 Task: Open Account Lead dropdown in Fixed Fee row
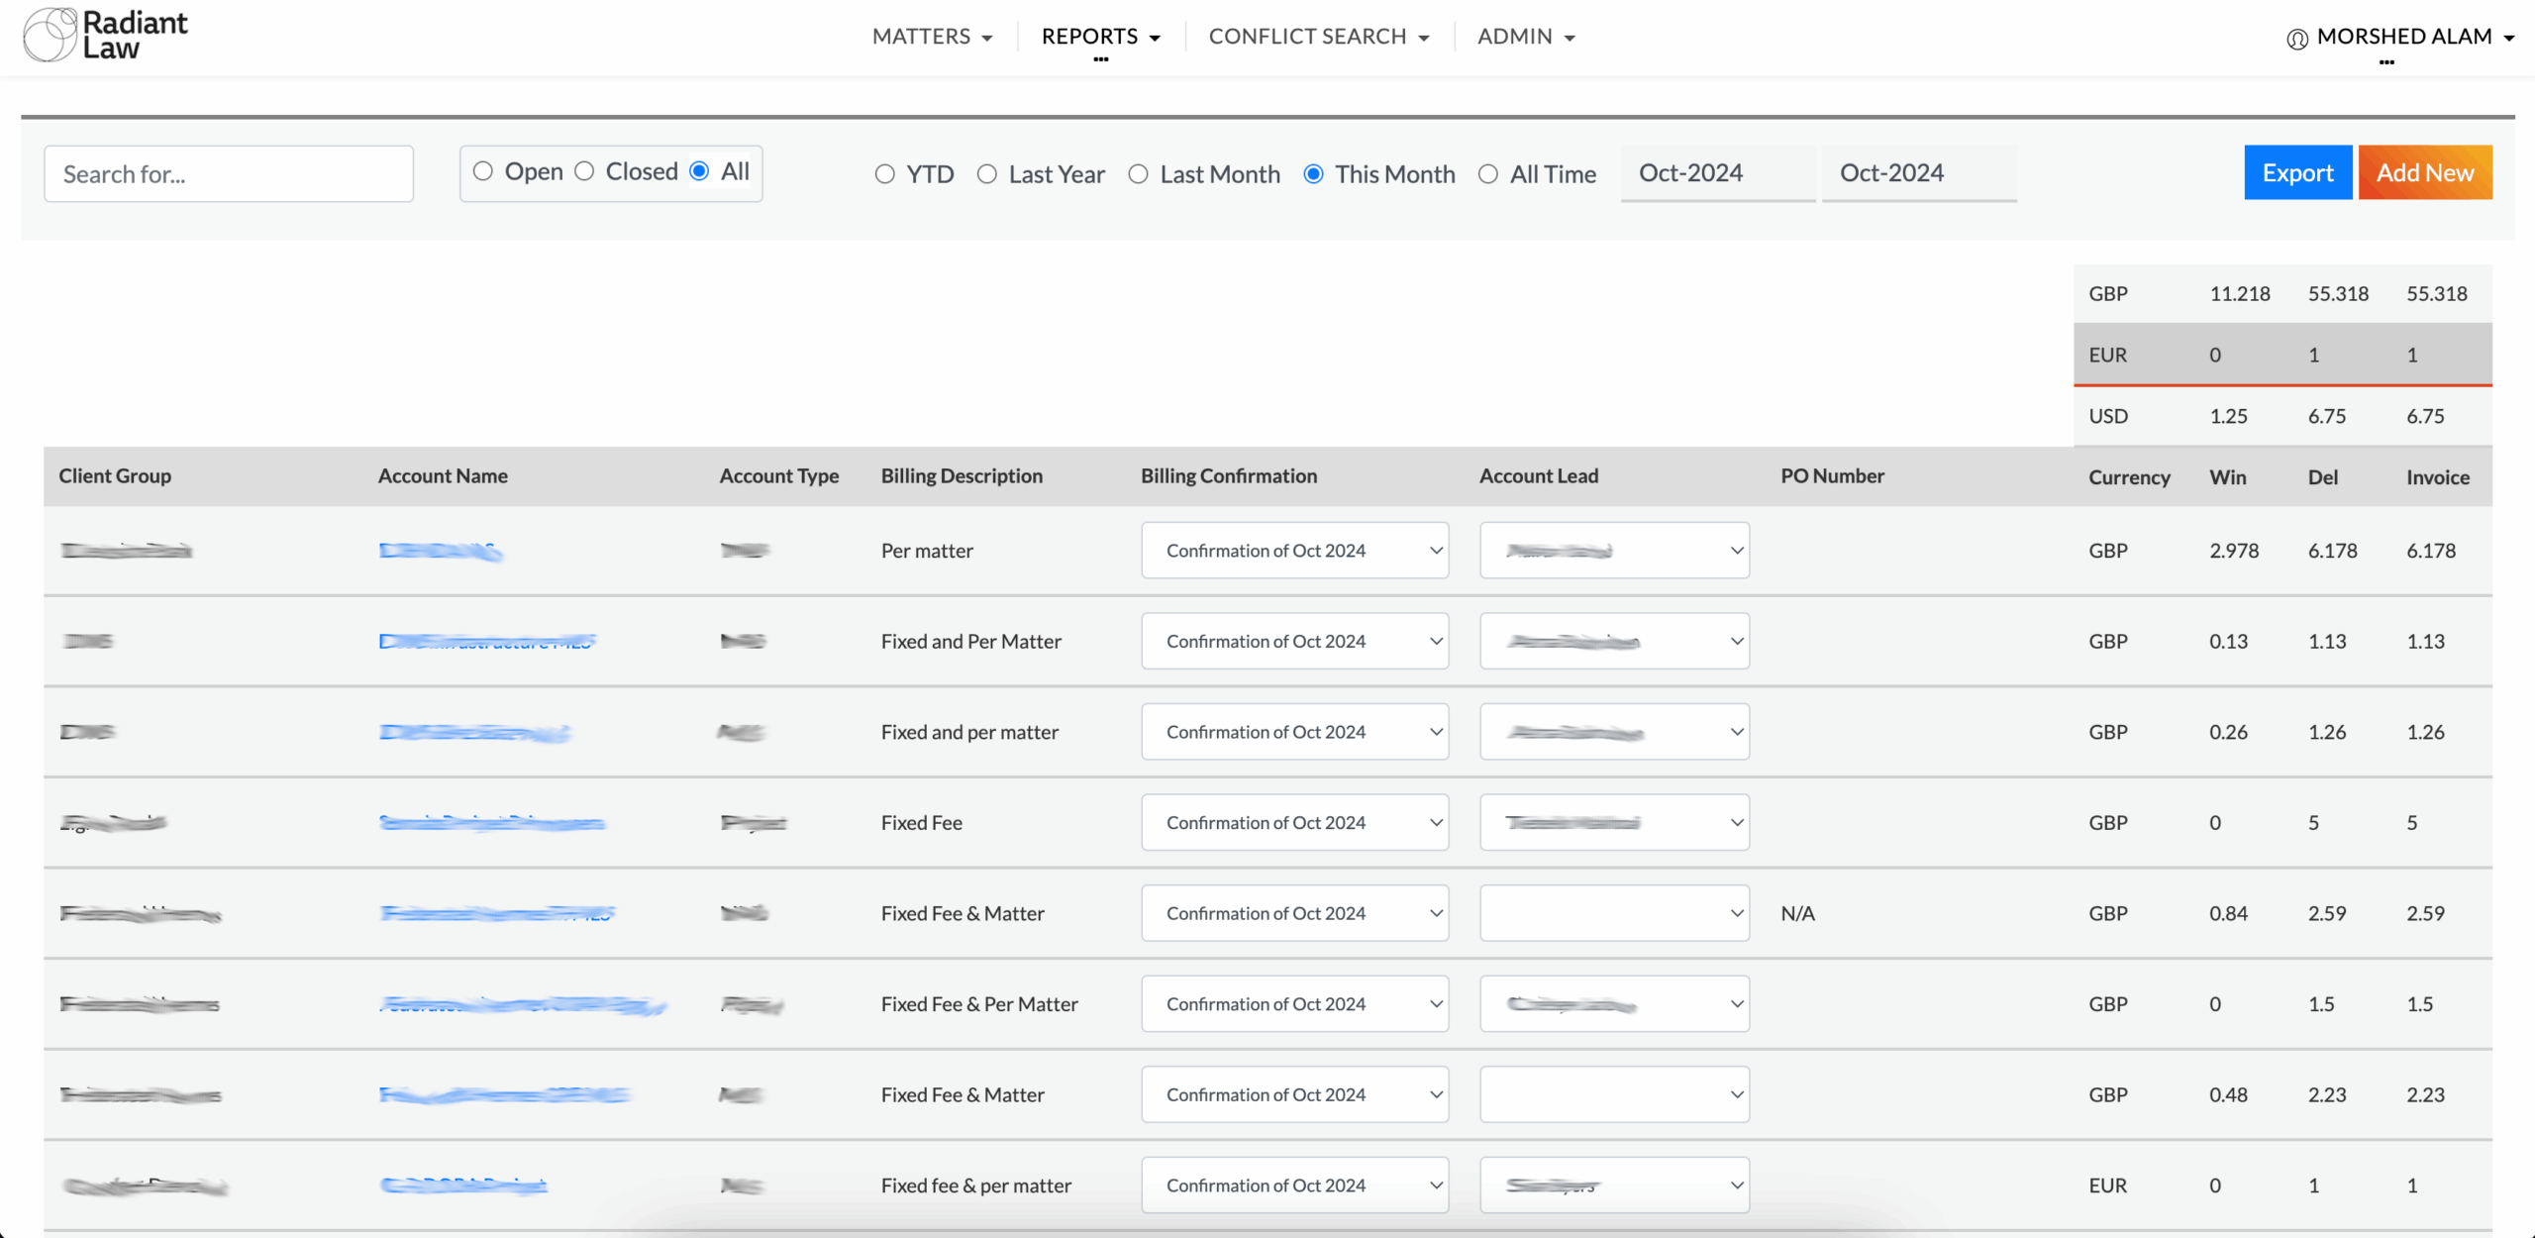point(1614,822)
